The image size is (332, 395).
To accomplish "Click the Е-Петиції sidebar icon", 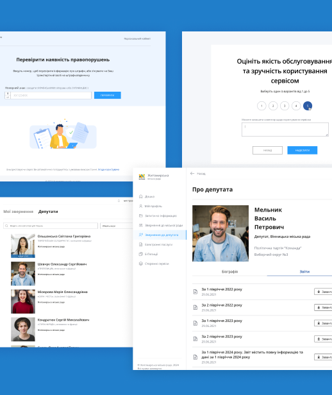I will click(x=141, y=254).
